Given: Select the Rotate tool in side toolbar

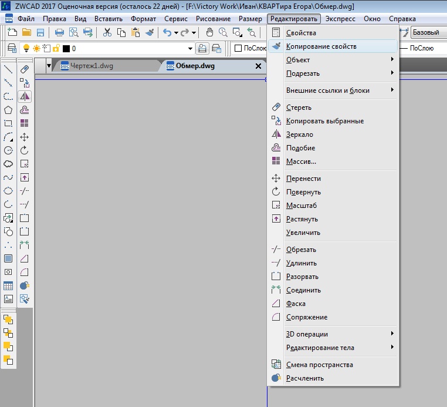Looking at the screenshot, I should (25, 150).
